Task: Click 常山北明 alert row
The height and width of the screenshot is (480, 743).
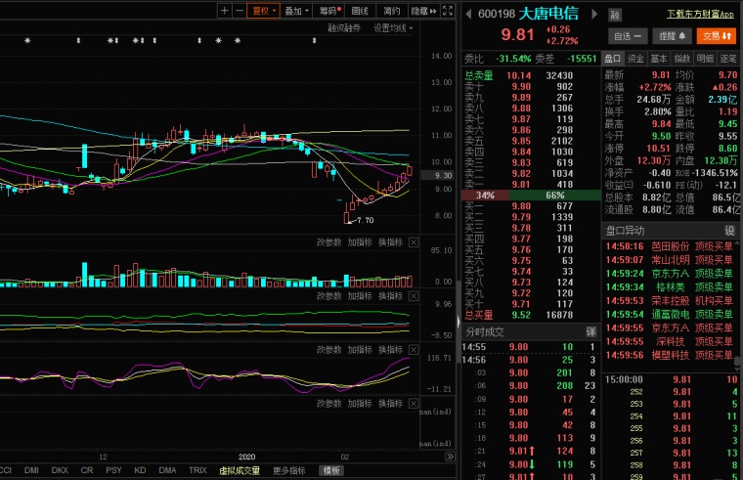Action: pos(670,260)
